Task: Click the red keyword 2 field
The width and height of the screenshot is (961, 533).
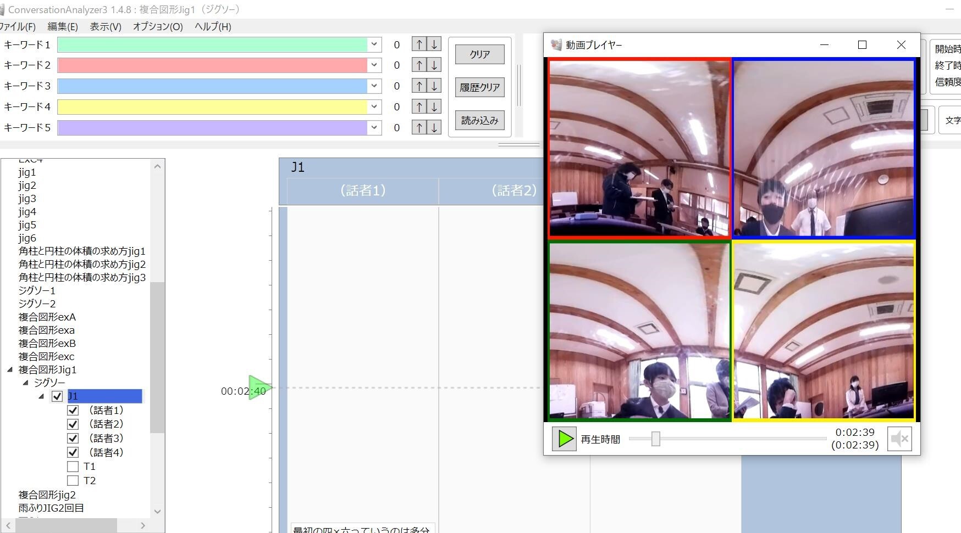Action: pyautogui.click(x=212, y=65)
